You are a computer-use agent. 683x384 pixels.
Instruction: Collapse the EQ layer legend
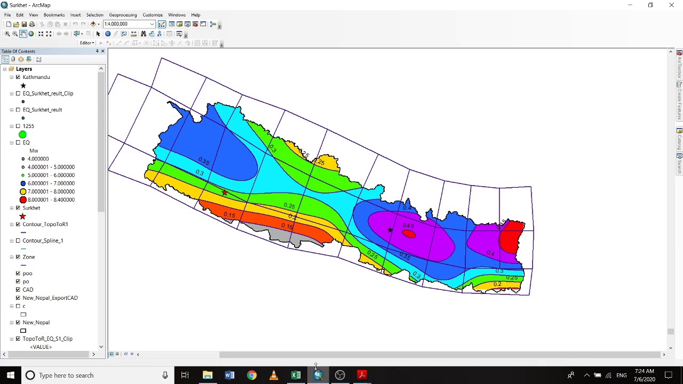click(x=12, y=142)
